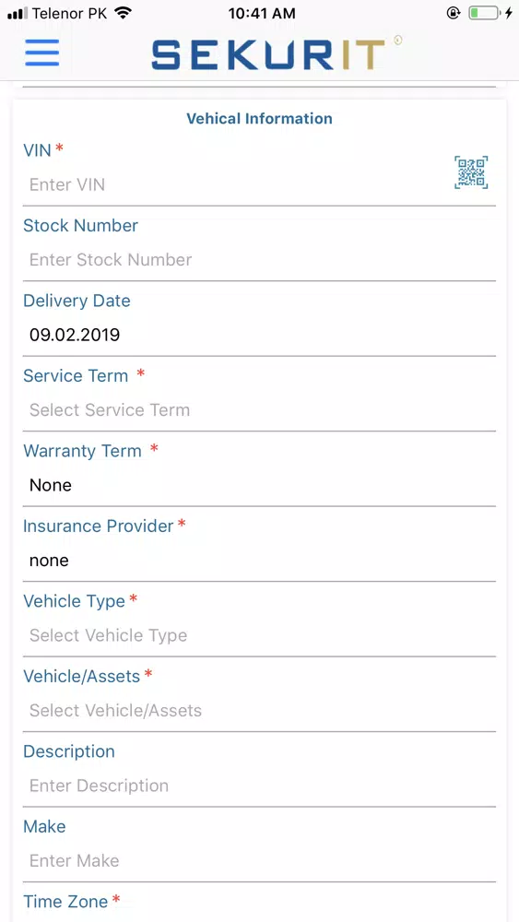Tap the battery status icon
519x922 pixels.
pyautogui.click(x=484, y=13)
